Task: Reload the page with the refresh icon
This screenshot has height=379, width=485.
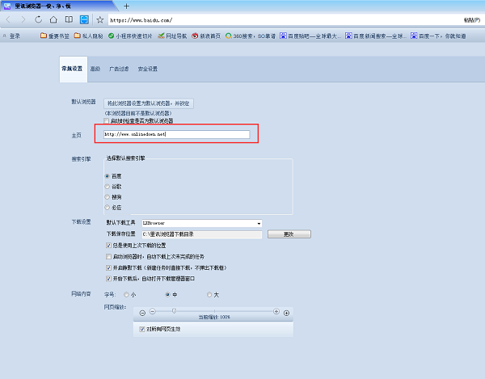Action: pos(40,19)
